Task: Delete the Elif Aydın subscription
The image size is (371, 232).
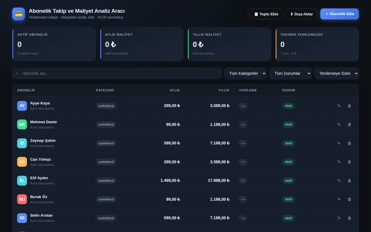Action: 349,181
